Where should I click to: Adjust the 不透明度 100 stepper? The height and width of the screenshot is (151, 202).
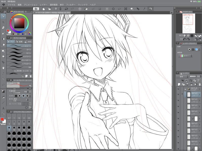click(28, 92)
